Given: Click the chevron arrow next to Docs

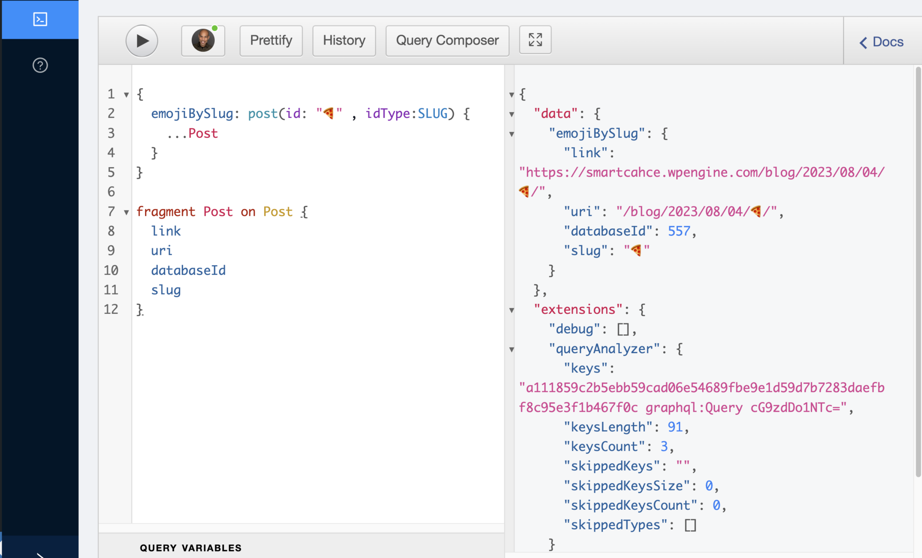Looking at the screenshot, I should 863,42.
